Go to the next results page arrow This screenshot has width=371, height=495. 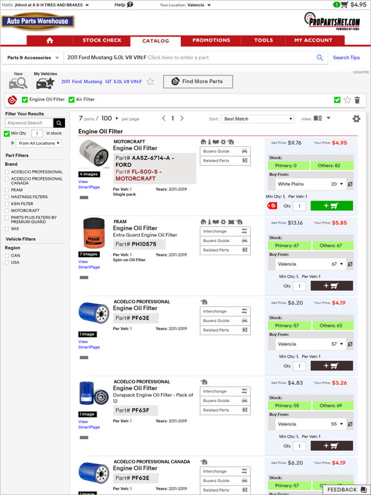[182, 119]
